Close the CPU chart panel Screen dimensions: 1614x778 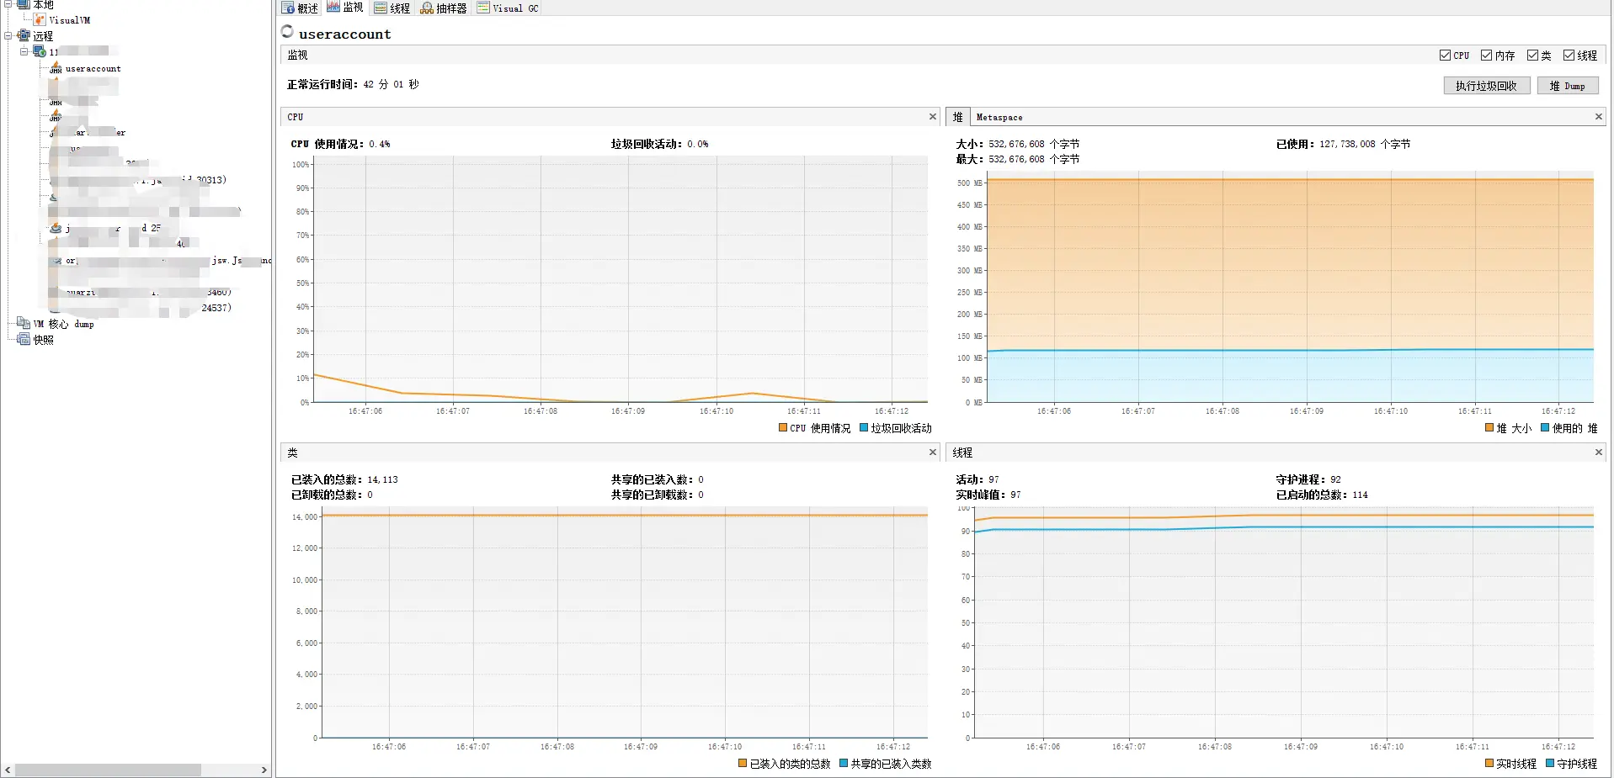(x=933, y=116)
